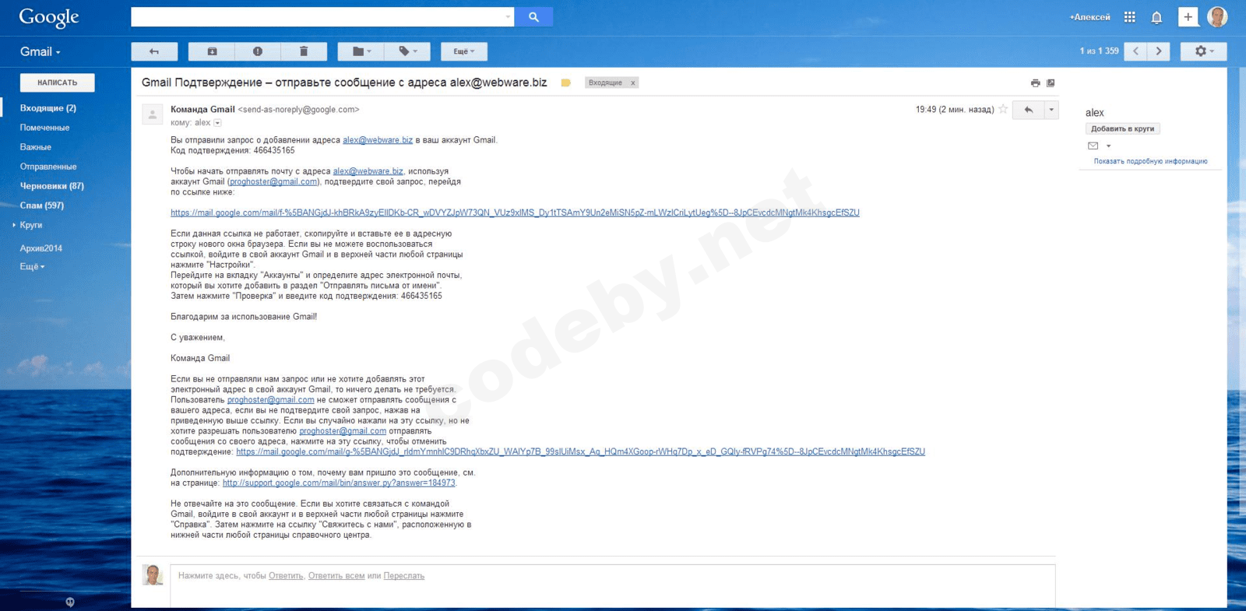Open the notifications bell
Viewport: 1246px width, 611px height.
click(x=1156, y=17)
